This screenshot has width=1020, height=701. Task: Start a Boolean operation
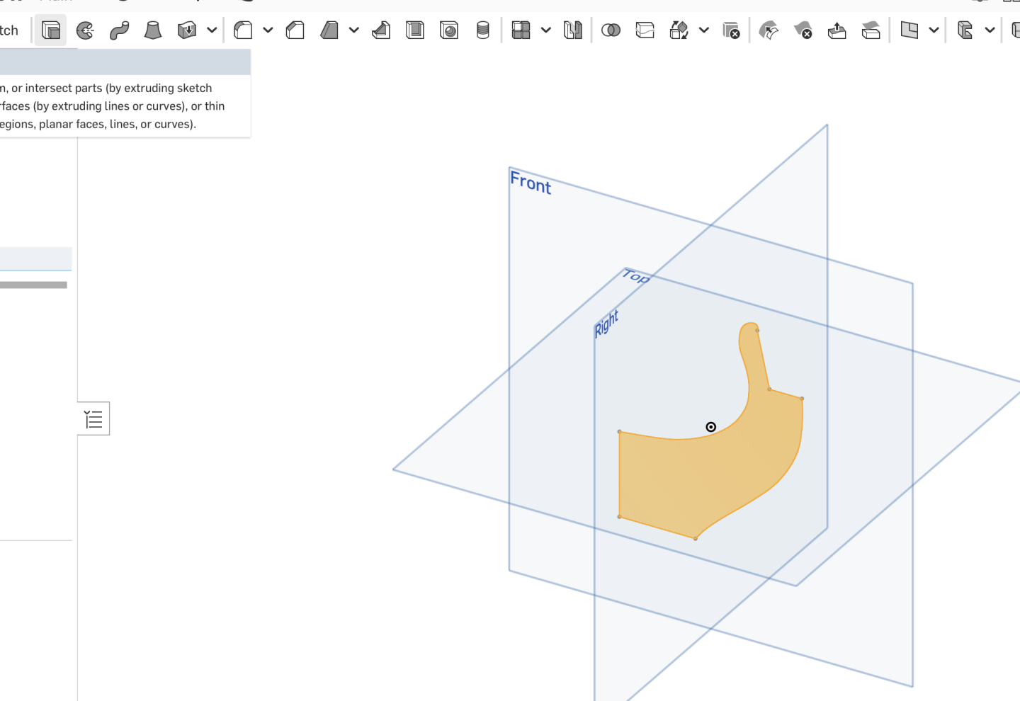point(611,30)
